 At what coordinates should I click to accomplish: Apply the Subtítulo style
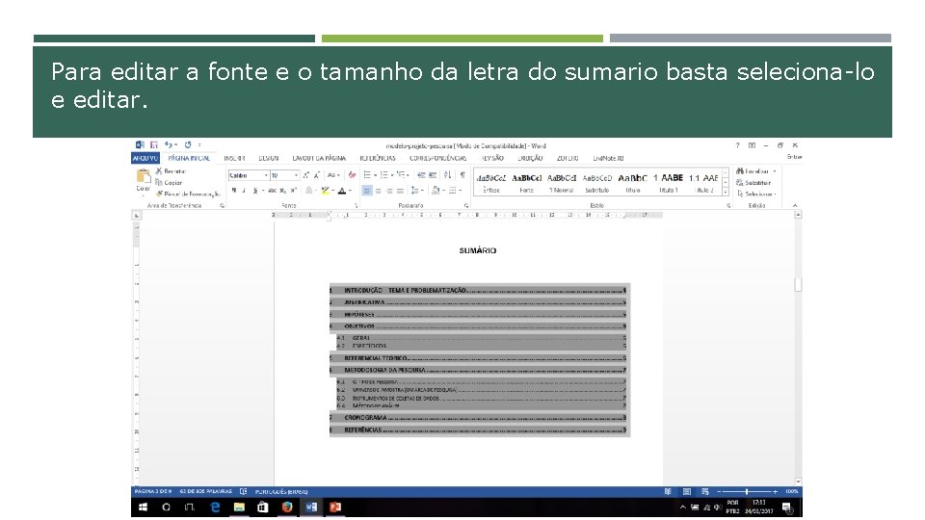point(597,183)
